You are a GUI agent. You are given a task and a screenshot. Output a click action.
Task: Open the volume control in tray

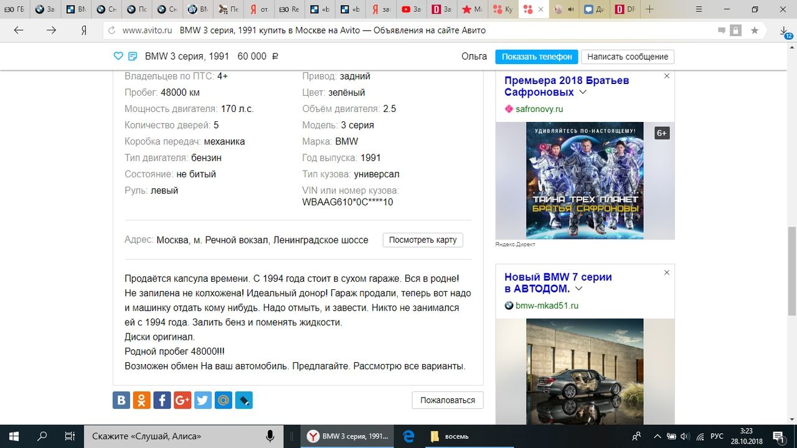tap(685, 436)
